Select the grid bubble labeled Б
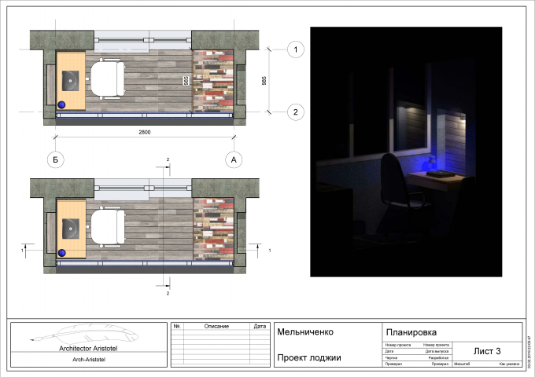The width and height of the screenshot is (535, 377). [x=56, y=159]
